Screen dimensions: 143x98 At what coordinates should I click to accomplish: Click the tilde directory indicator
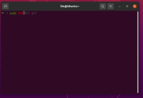tap(7, 13)
